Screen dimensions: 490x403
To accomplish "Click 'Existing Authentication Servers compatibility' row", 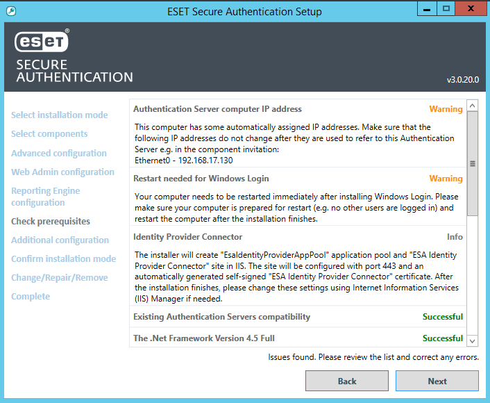I will (x=298, y=317).
